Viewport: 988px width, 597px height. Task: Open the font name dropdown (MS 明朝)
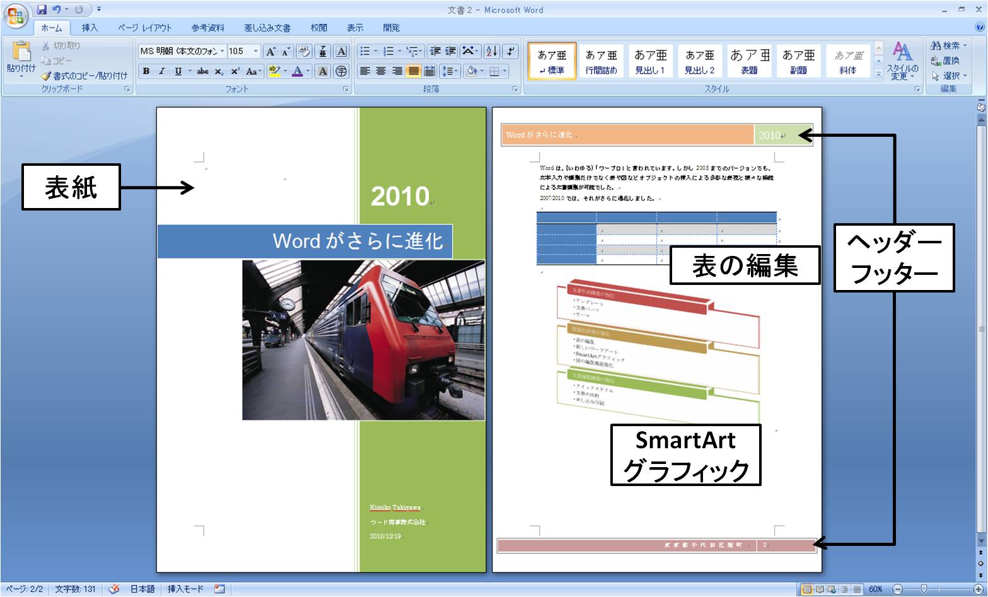pos(222,52)
